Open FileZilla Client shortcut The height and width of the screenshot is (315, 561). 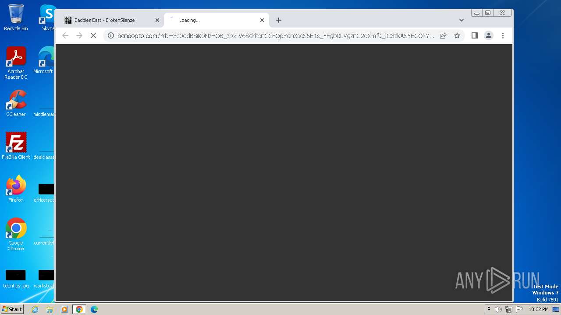pos(16,146)
